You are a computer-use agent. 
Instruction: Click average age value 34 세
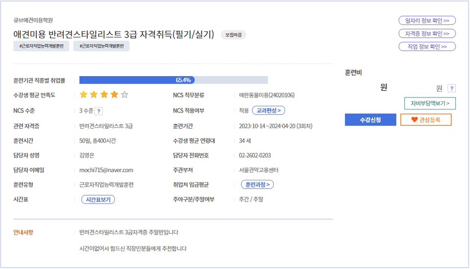245,141
